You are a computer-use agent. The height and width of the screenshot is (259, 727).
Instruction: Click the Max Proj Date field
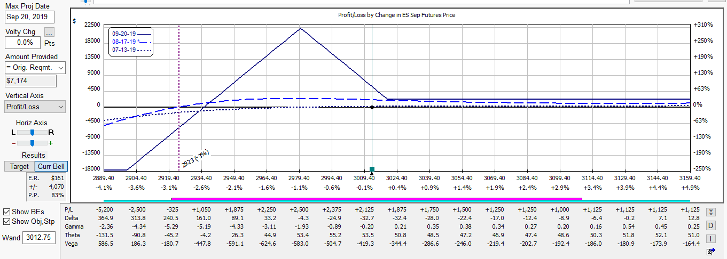(x=30, y=17)
